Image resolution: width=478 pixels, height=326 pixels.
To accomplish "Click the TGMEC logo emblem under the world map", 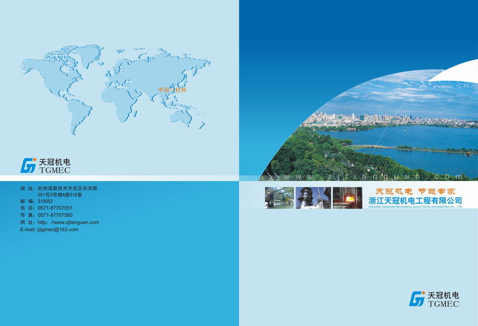I will (x=28, y=165).
